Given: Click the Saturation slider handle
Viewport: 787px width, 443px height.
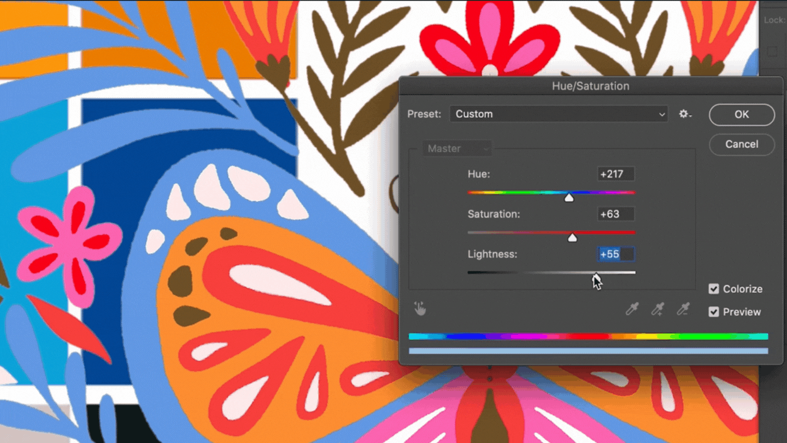Looking at the screenshot, I should tap(572, 237).
